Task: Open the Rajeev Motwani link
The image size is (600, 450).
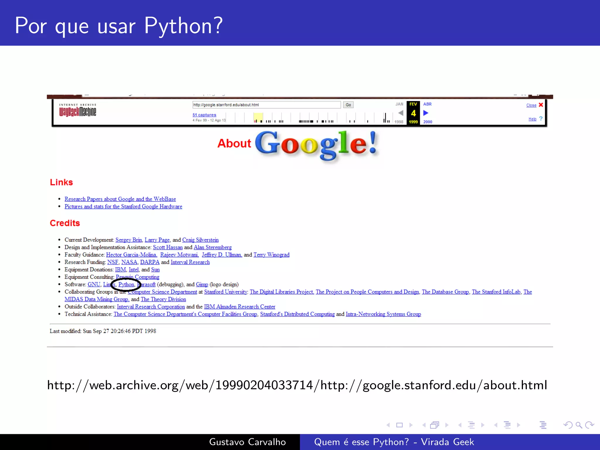Action: coord(179,255)
